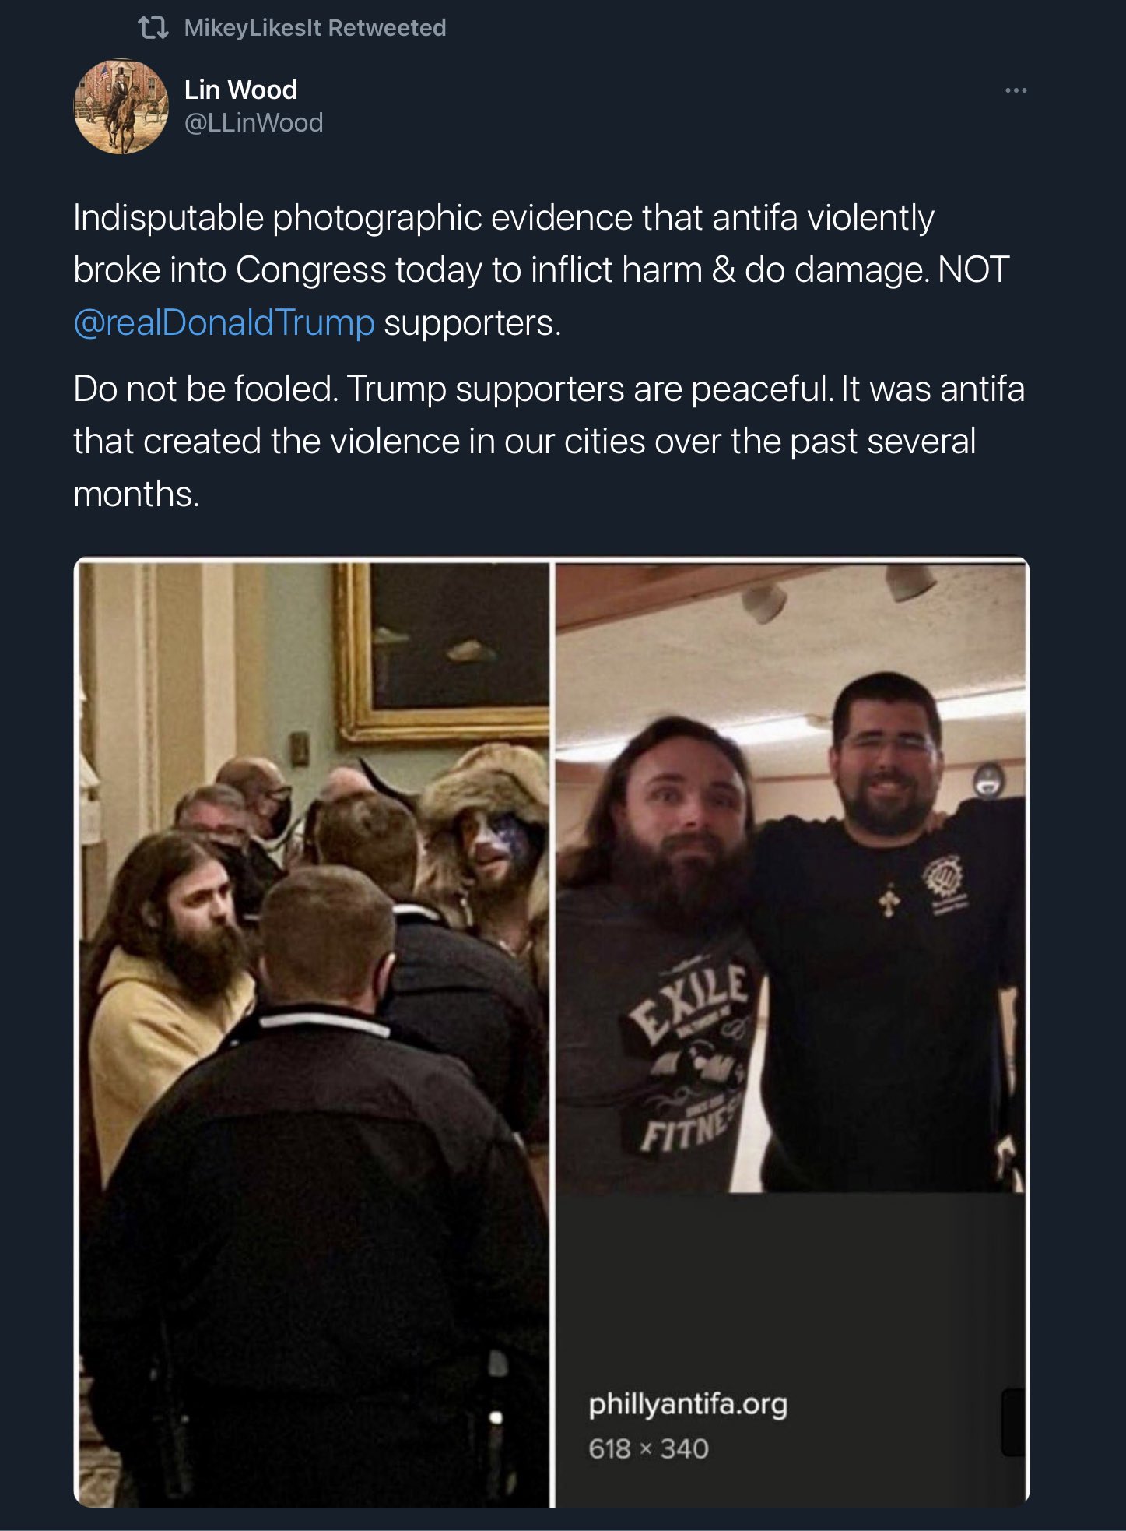Follow the @realDonaldTrump mention link
The height and width of the screenshot is (1531, 1126).
pos(224,322)
